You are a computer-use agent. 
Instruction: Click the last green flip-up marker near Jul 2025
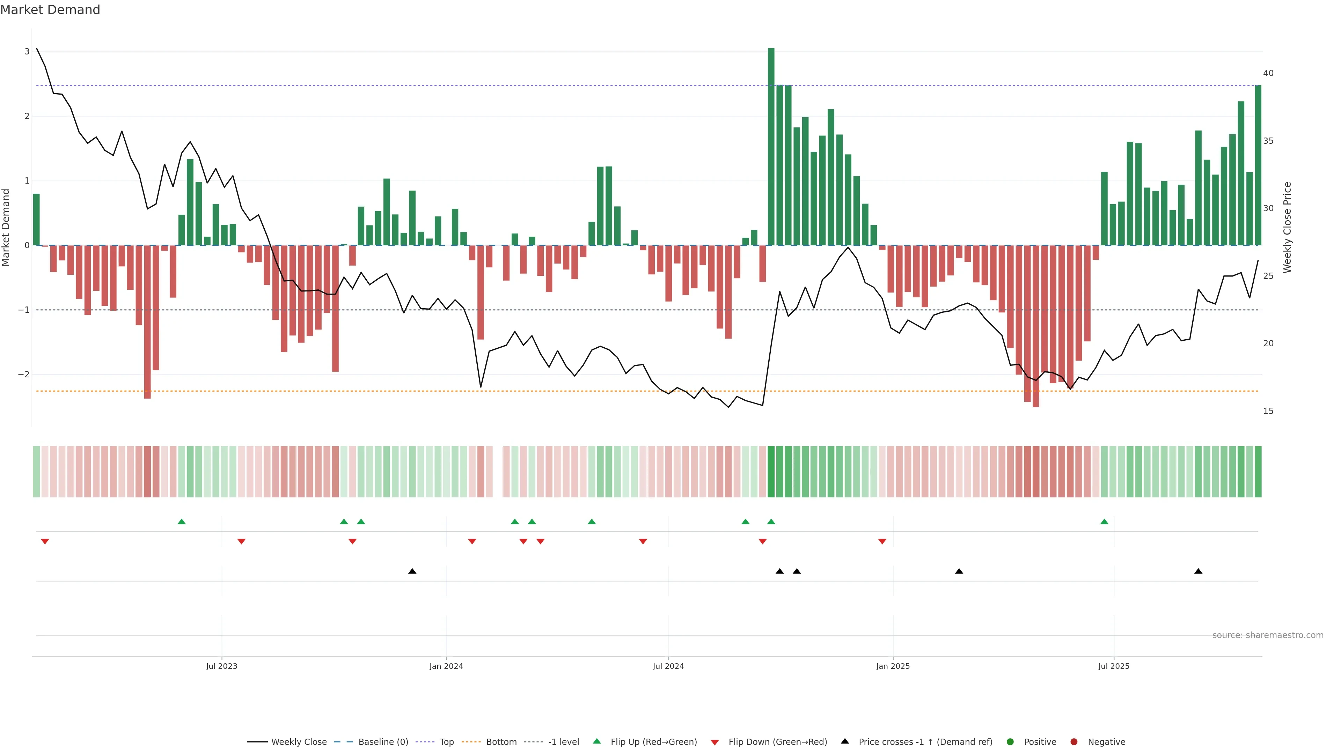tap(1104, 522)
